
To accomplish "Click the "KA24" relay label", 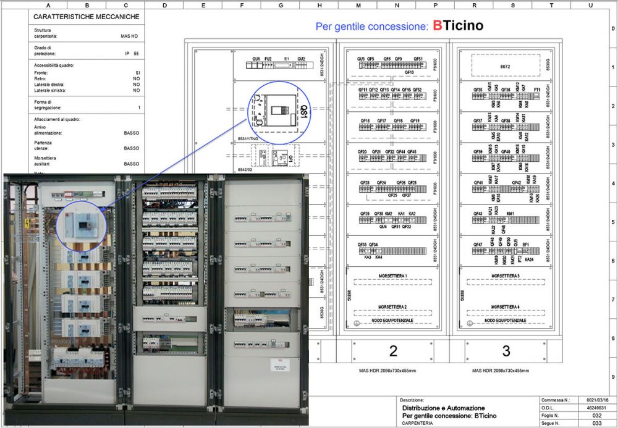I will pyautogui.click(x=530, y=259).
